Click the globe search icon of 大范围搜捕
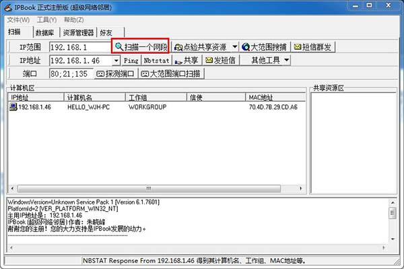This screenshot has width=404, height=269. pos(246,47)
